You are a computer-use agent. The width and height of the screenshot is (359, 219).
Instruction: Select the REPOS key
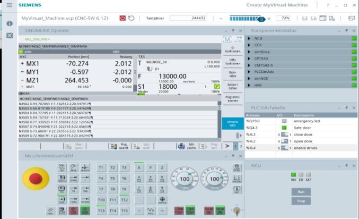click(x=73, y=167)
